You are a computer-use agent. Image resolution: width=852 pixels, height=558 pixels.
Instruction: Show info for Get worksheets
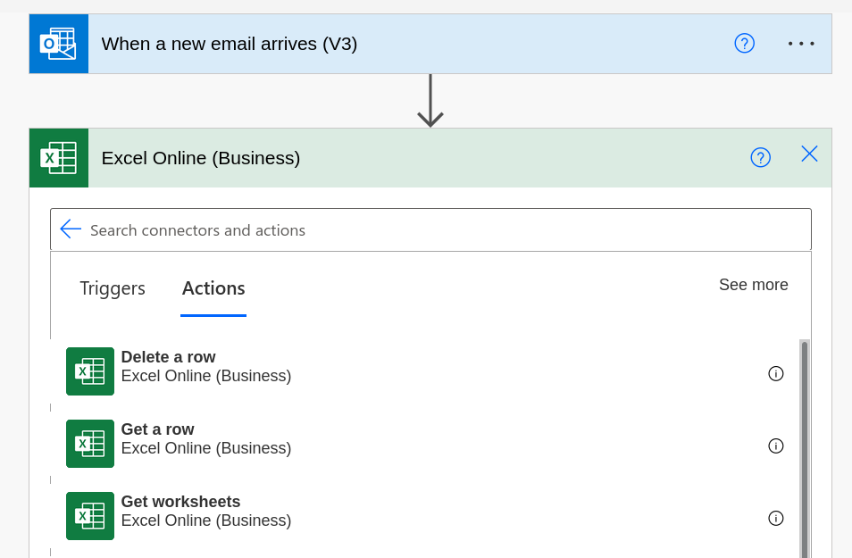[x=776, y=519]
